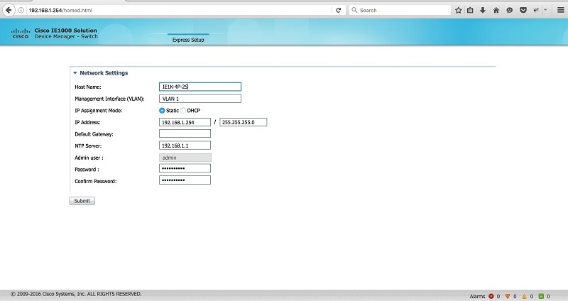Click the Cisco logo in header
This screenshot has height=301, width=568.
(x=21, y=33)
